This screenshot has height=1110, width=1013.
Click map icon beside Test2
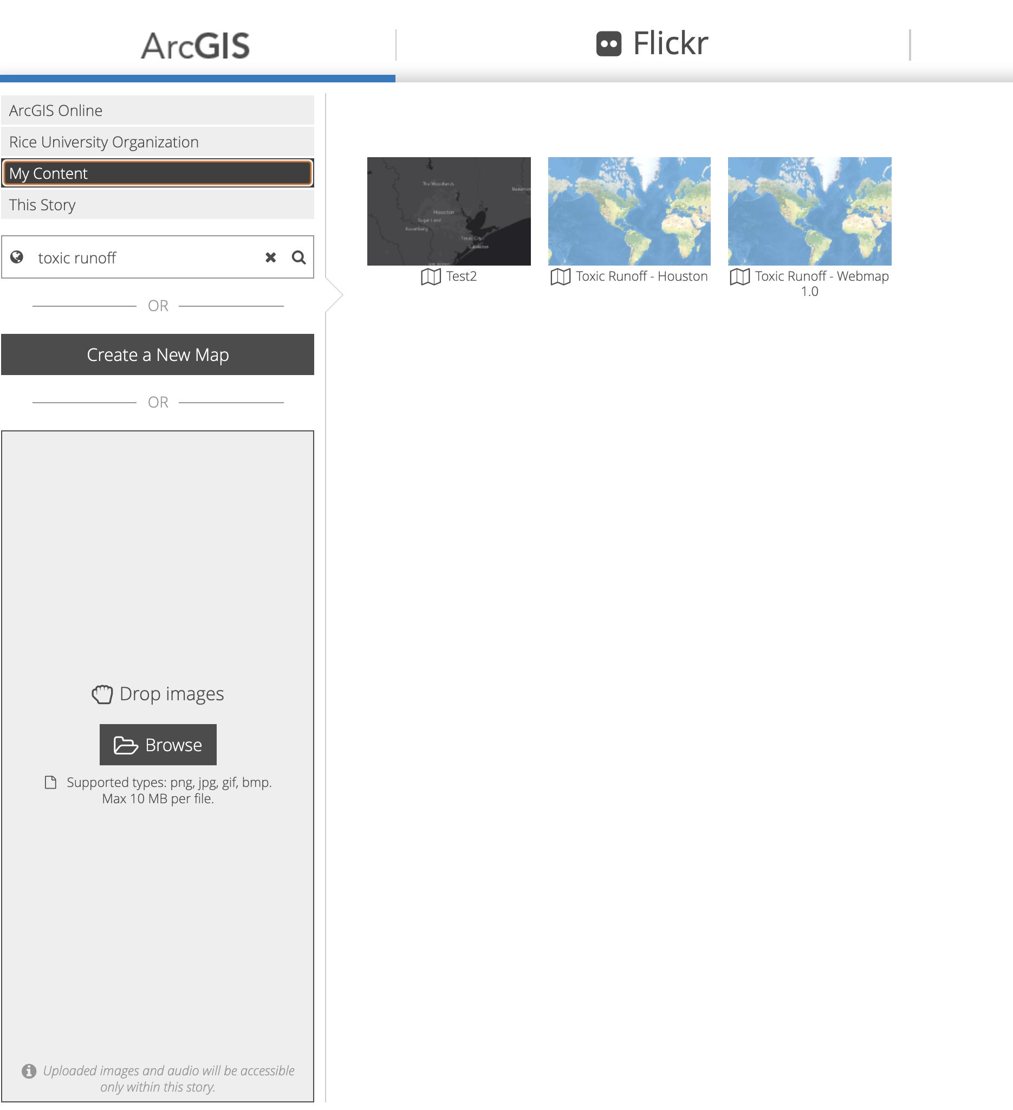click(431, 277)
